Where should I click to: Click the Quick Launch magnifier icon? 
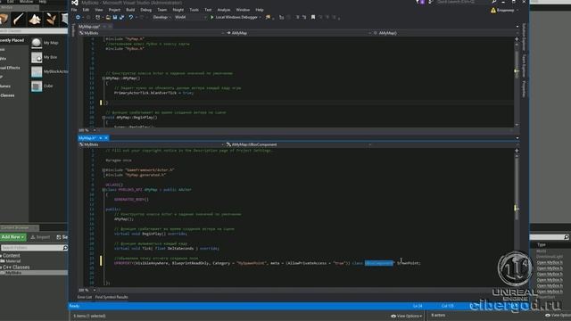(x=494, y=2)
